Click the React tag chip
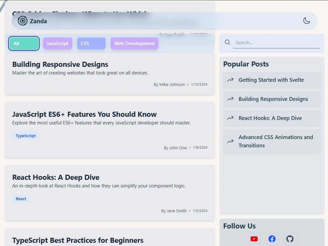328x246 pixels. [x=21, y=199]
